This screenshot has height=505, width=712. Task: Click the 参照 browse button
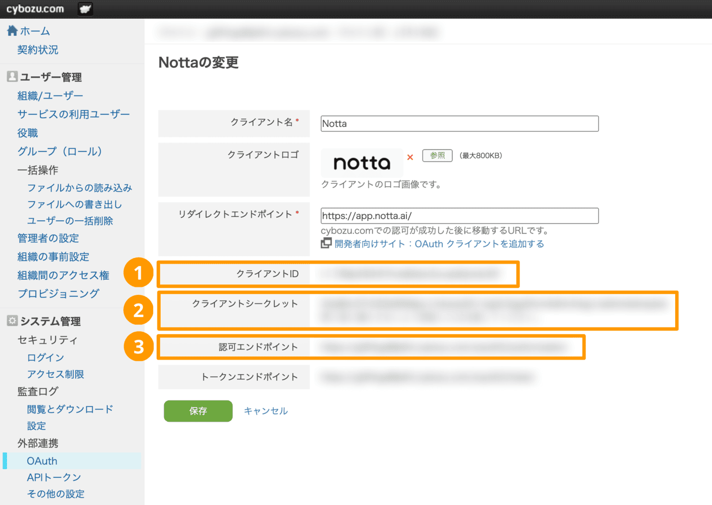pos(437,156)
